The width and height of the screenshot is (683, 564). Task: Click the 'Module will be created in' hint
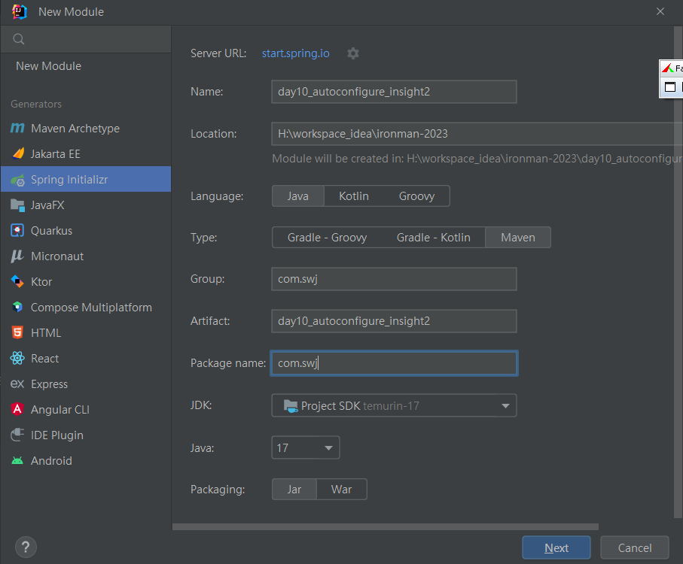(477, 159)
